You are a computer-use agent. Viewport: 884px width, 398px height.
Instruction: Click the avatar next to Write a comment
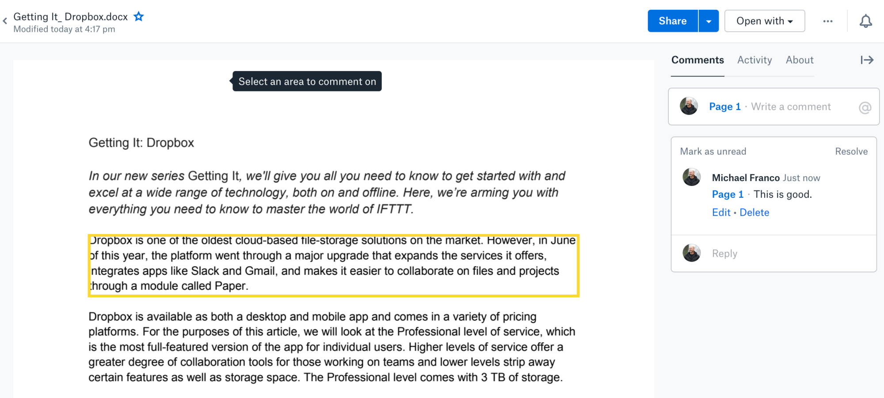tap(689, 106)
